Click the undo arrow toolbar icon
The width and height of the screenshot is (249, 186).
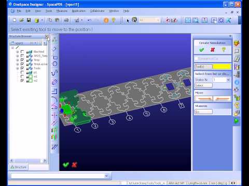pyautogui.click(x=89, y=20)
